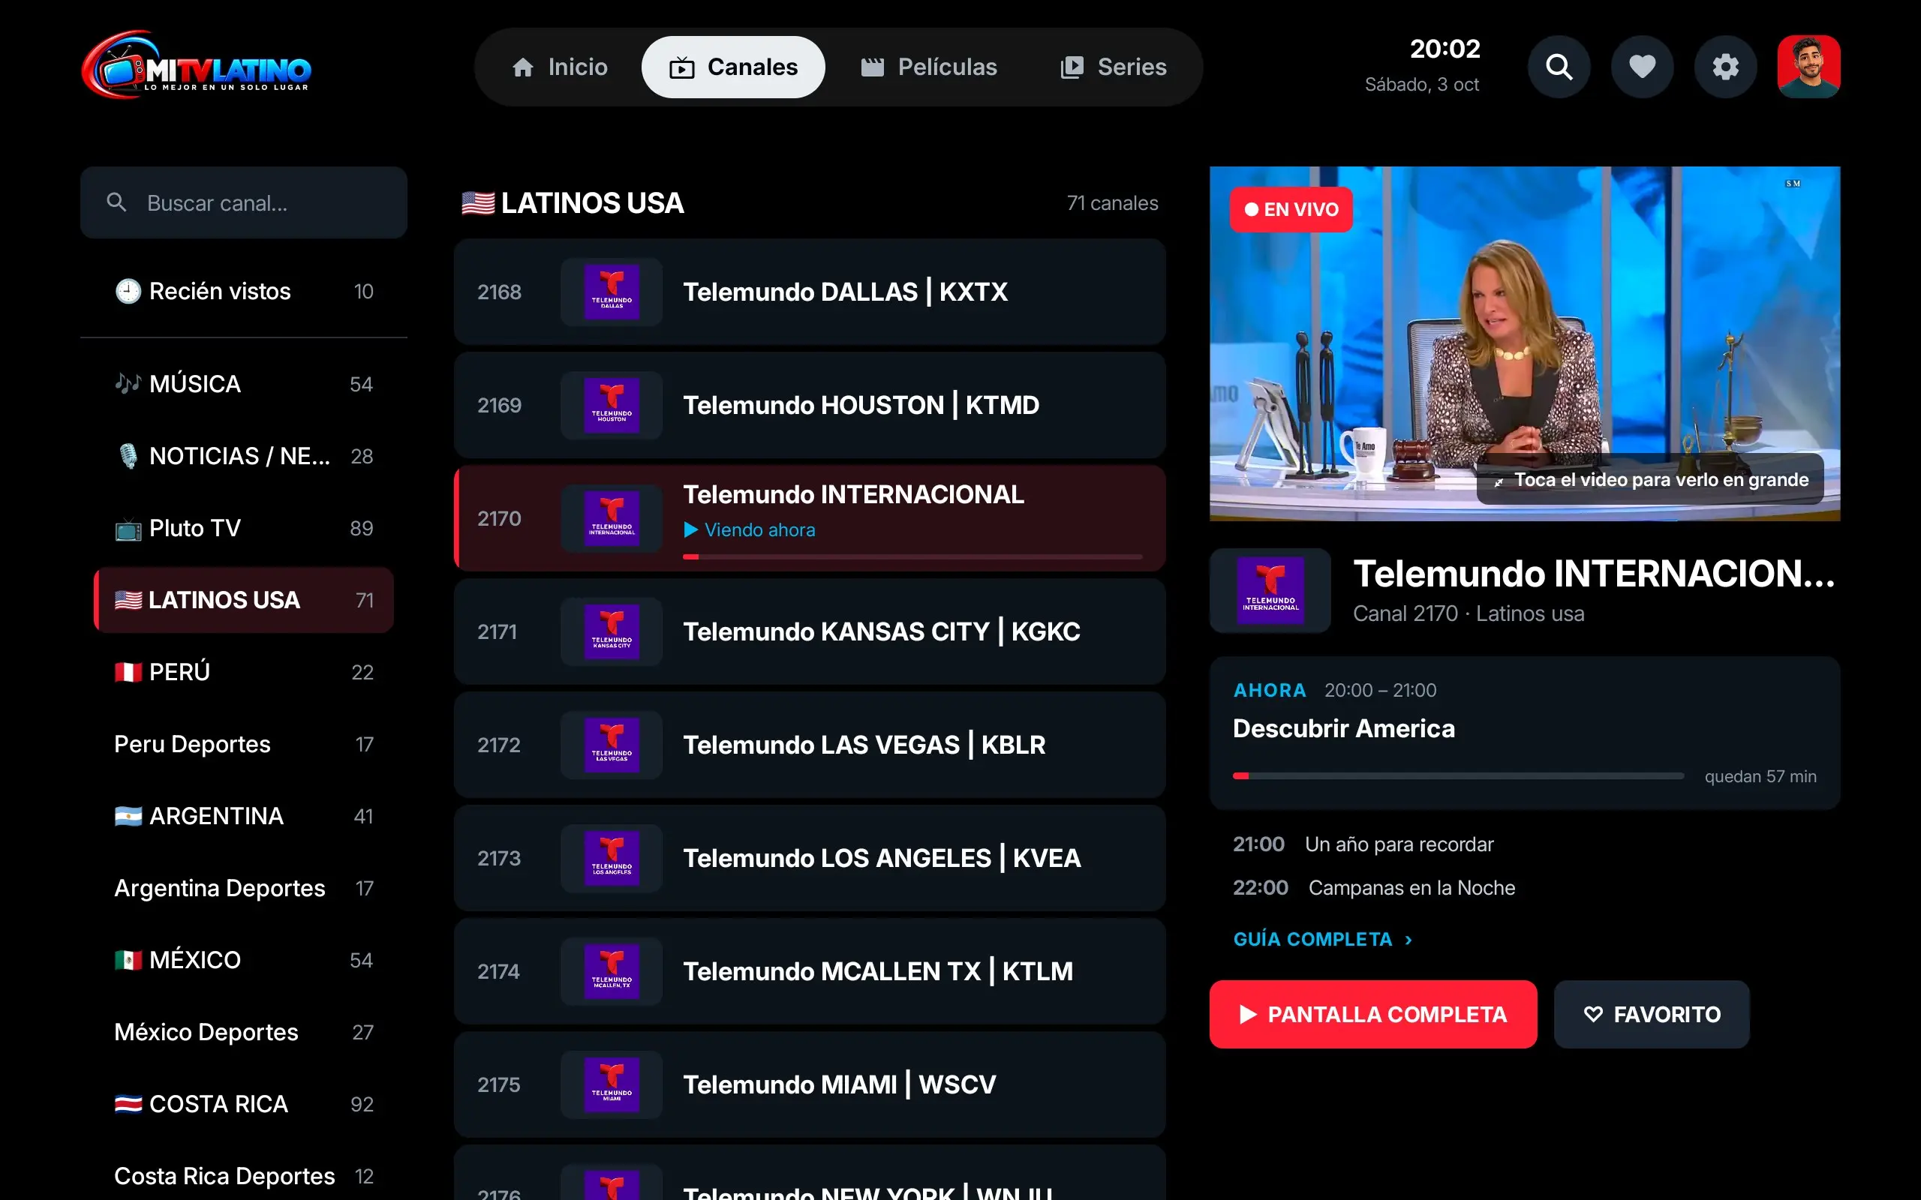This screenshot has width=1921, height=1200.
Task: Switch to the Series tab
Action: point(1114,67)
